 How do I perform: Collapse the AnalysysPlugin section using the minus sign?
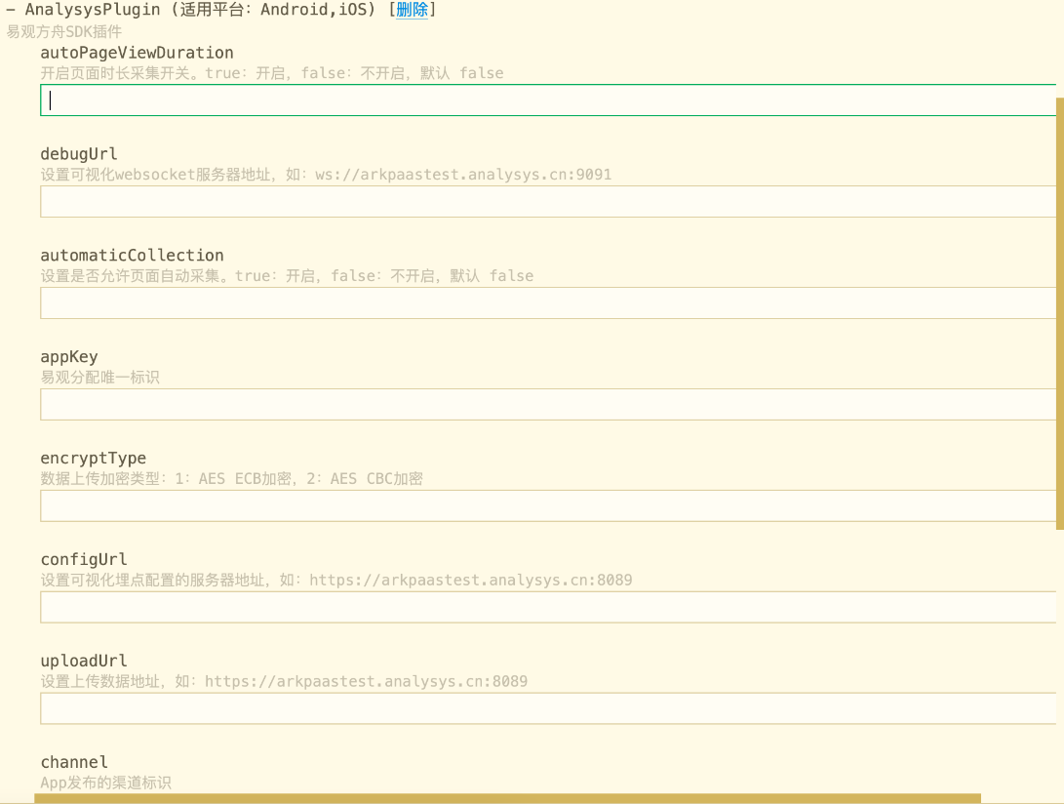(10, 10)
